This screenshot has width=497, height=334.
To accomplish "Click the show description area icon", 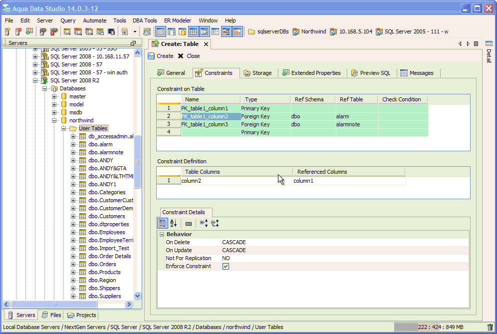I will coord(189,223).
